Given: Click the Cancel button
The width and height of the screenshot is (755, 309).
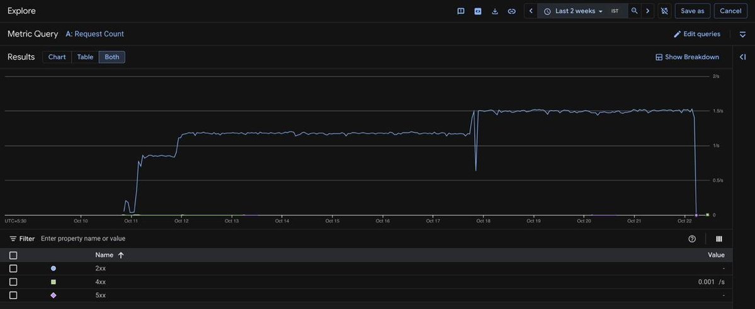Looking at the screenshot, I should (730, 11).
